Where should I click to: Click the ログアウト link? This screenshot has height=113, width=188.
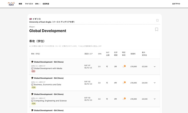(x=176, y=4)
